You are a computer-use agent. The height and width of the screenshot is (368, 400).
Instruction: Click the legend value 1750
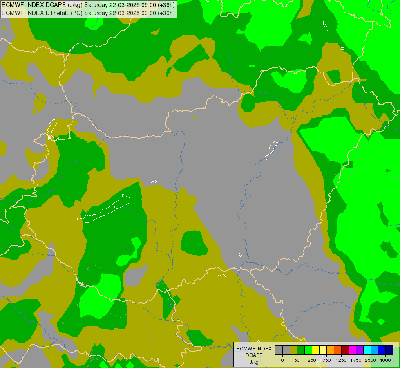pyautogui.click(x=356, y=360)
